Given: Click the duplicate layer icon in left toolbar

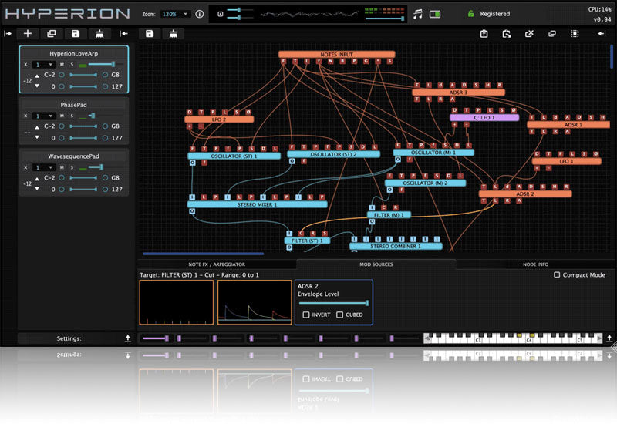Looking at the screenshot, I should (x=52, y=34).
